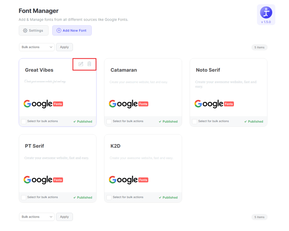The height and width of the screenshot is (231, 289).
Task: Click the K2D font card title
Action: 115,146
